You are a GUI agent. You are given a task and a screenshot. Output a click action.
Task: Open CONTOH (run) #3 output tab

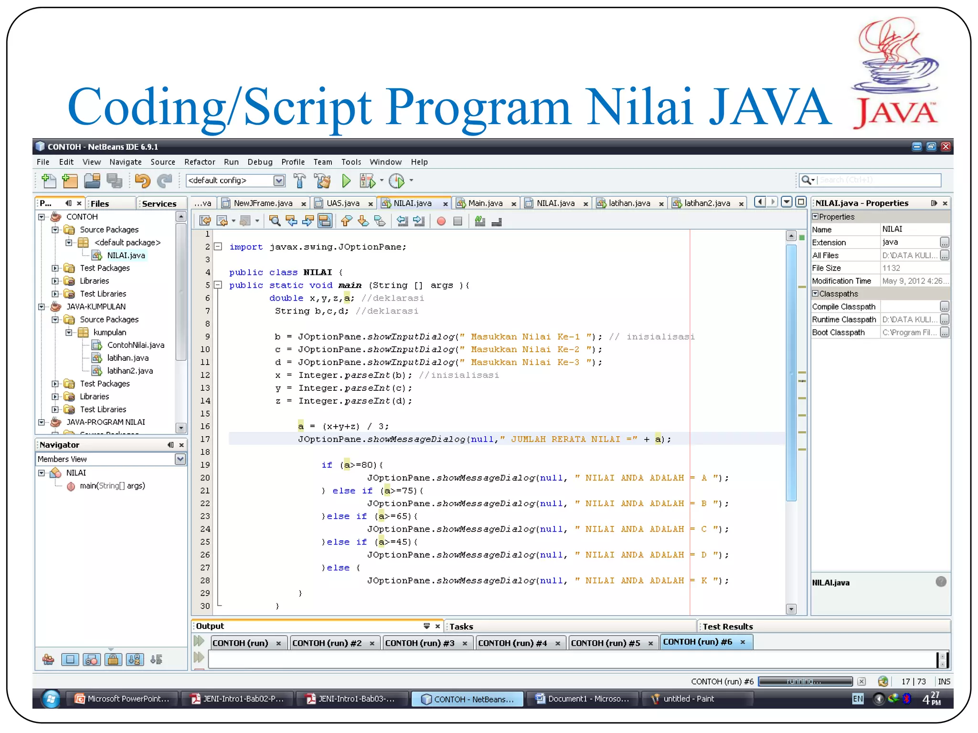[420, 643]
